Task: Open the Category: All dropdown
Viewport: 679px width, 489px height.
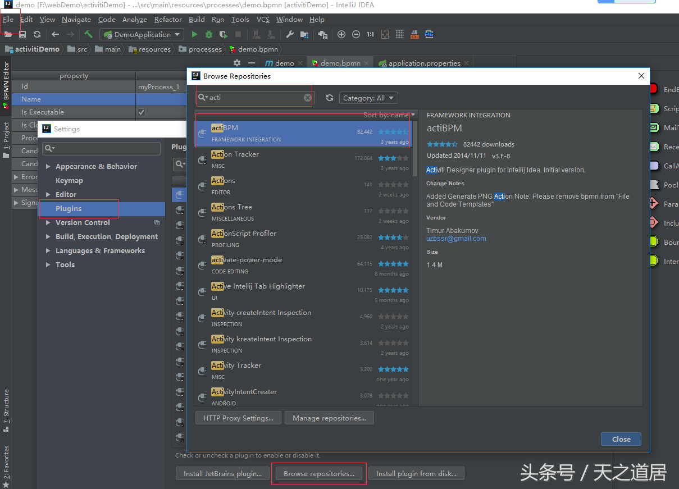Action: click(x=368, y=97)
